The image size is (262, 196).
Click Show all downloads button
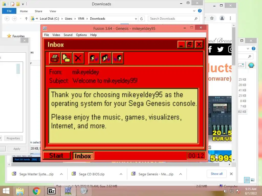(x=216, y=174)
